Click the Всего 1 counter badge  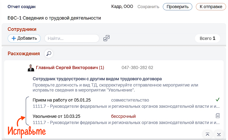click(207, 38)
